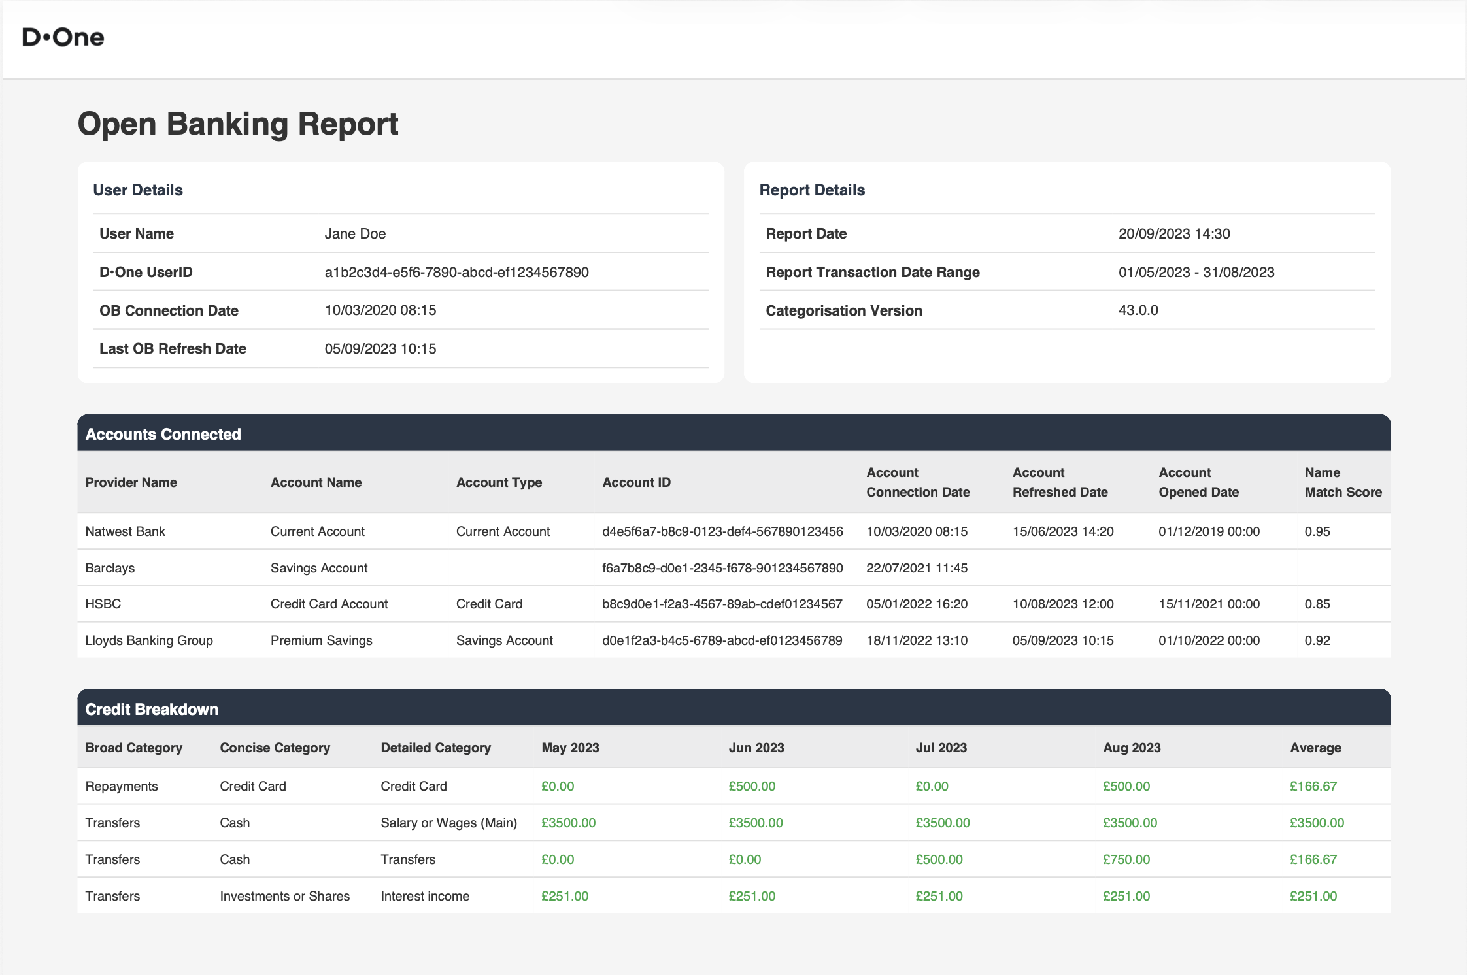Click the Barclays provider cell
This screenshot has height=975, width=1467.
coord(110,568)
